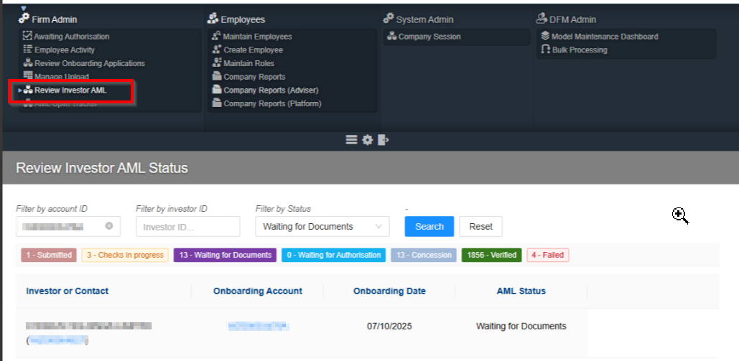
Task: Filter by 3 - Checks in progress badge
Action: [125, 255]
